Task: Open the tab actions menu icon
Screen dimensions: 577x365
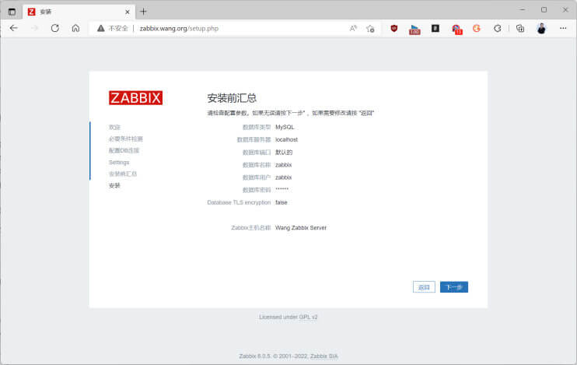Action: tap(12, 12)
